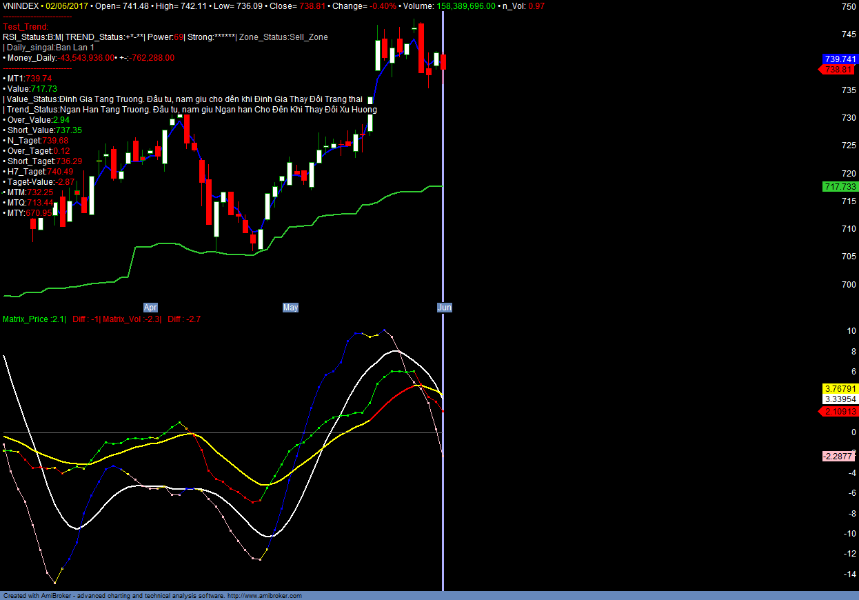Click the May month marker on time axis
Image resolution: width=859 pixels, height=600 pixels.
pyautogui.click(x=290, y=308)
